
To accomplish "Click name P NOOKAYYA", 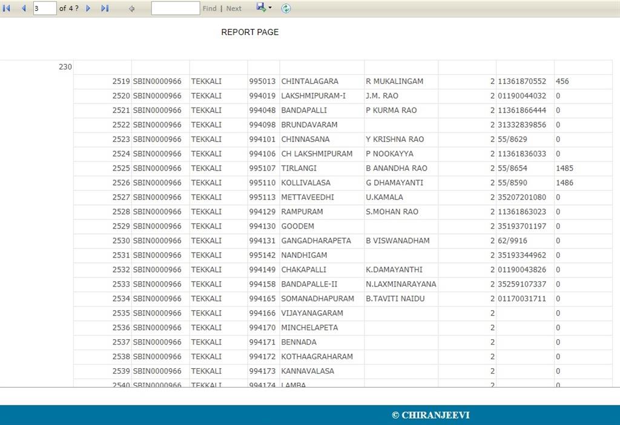I will coord(389,154).
